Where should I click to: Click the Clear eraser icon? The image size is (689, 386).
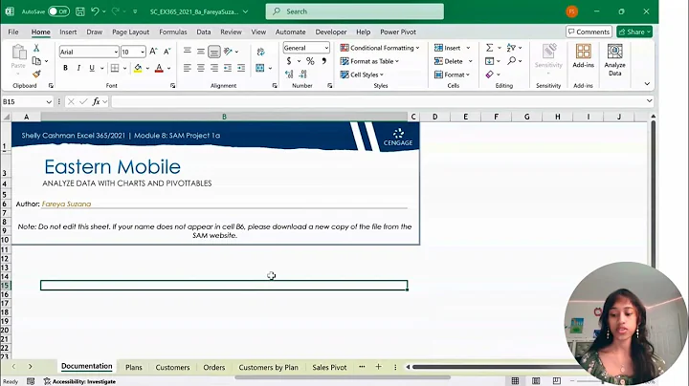(490, 75)
